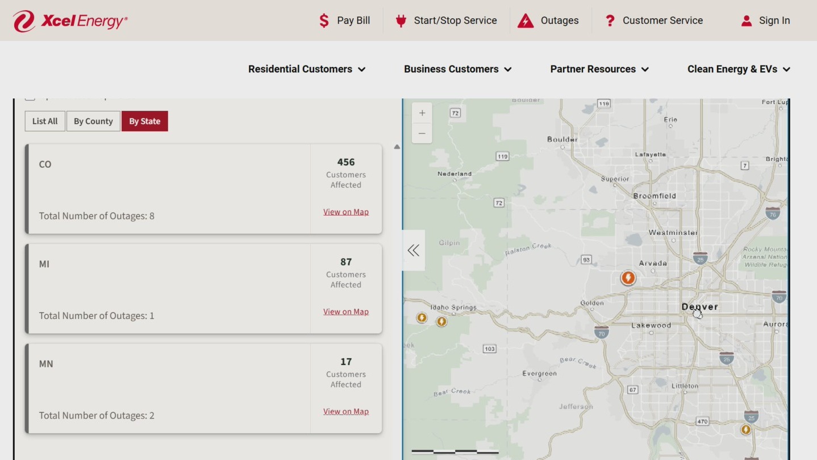View MN outages on map
817x460 pixels.
pyautogui.click(x=346, y=412)
